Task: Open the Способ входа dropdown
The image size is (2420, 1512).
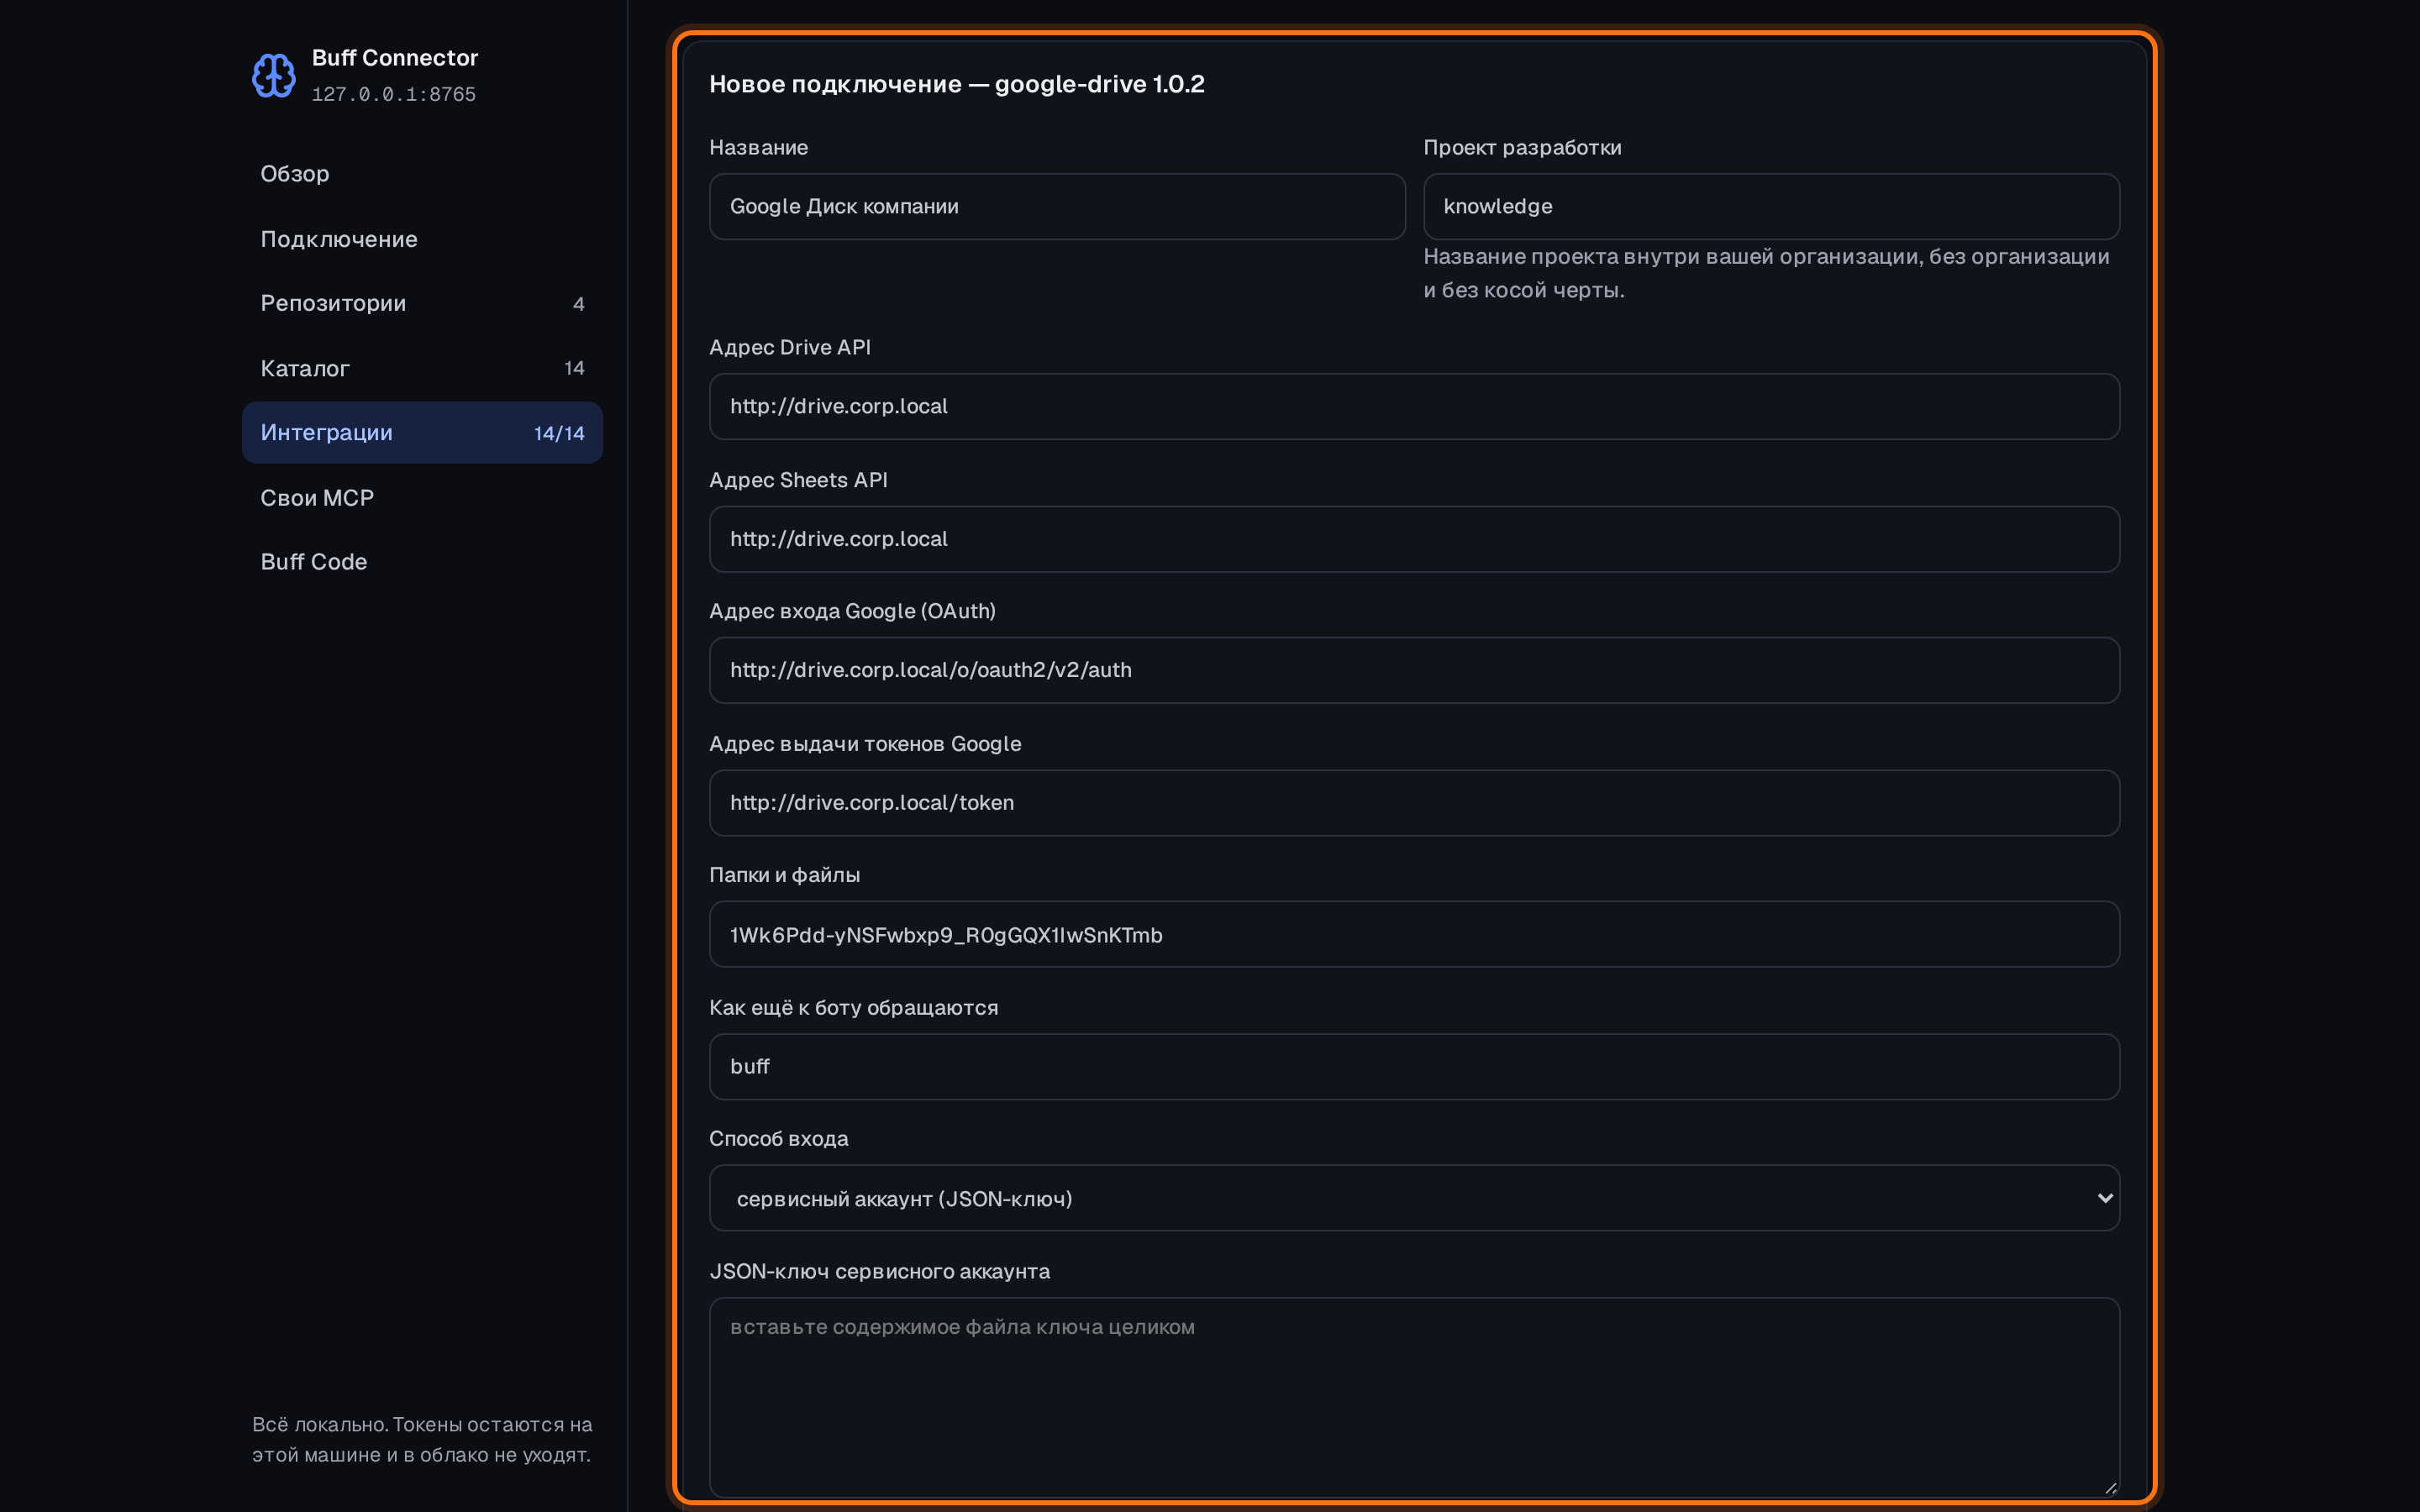Action: 1414,1198
